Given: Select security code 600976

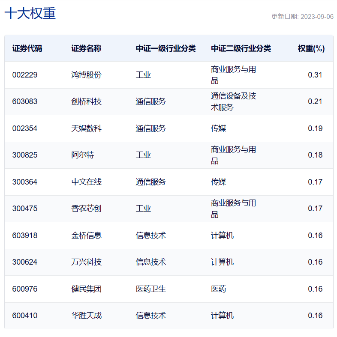Looking at the screenshot, I should (25, 289).
